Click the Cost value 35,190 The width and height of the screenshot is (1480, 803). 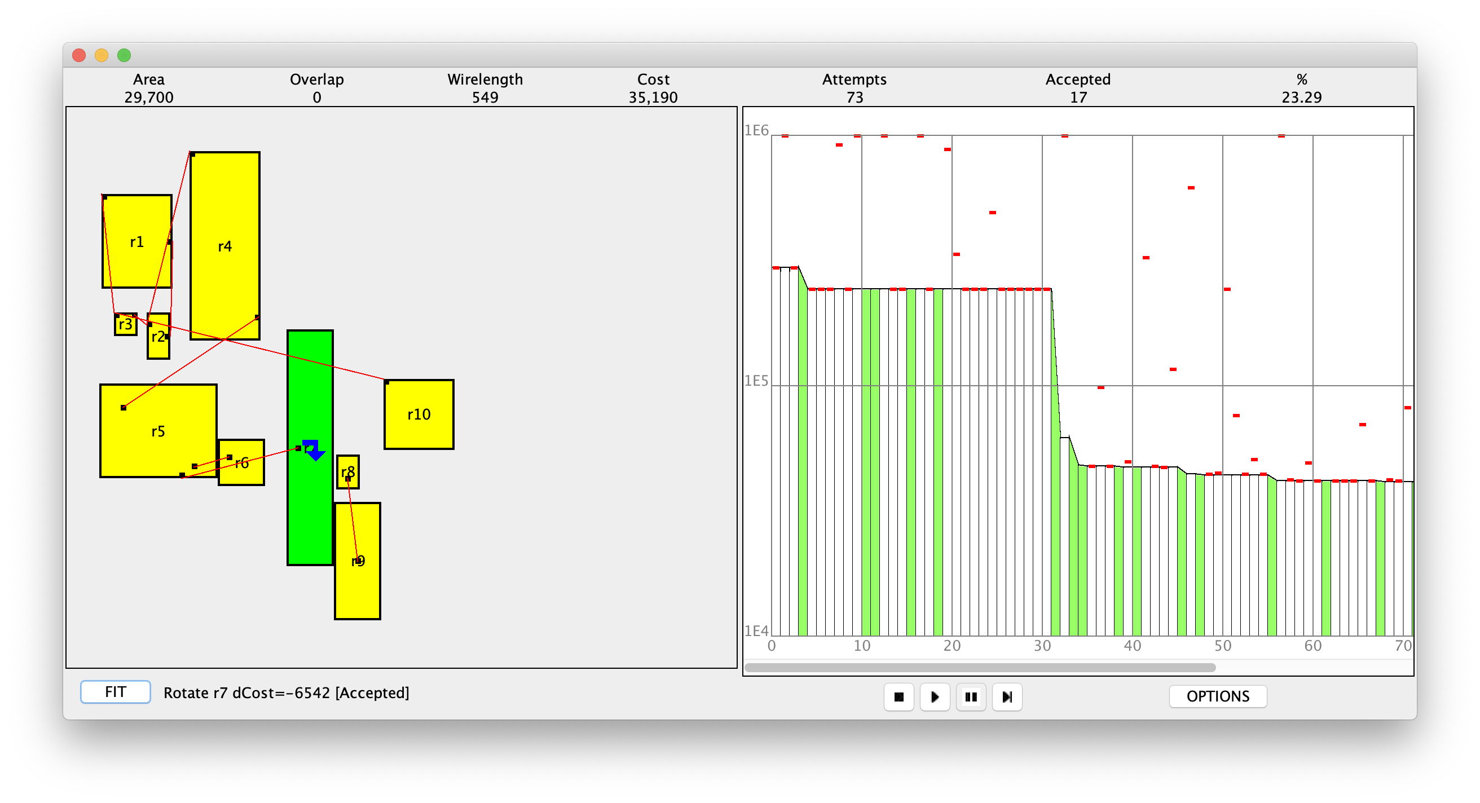click(x=653, y=97)
